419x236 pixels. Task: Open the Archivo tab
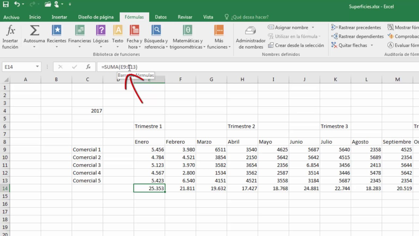[x=11, y=17]
